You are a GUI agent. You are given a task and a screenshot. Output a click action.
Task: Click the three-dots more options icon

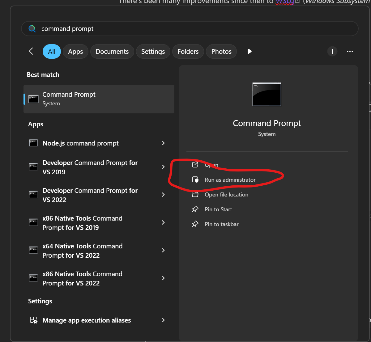[x=350, y=51]
